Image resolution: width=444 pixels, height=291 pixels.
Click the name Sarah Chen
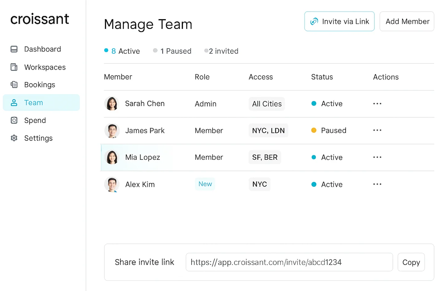click(x=145, y=104)
